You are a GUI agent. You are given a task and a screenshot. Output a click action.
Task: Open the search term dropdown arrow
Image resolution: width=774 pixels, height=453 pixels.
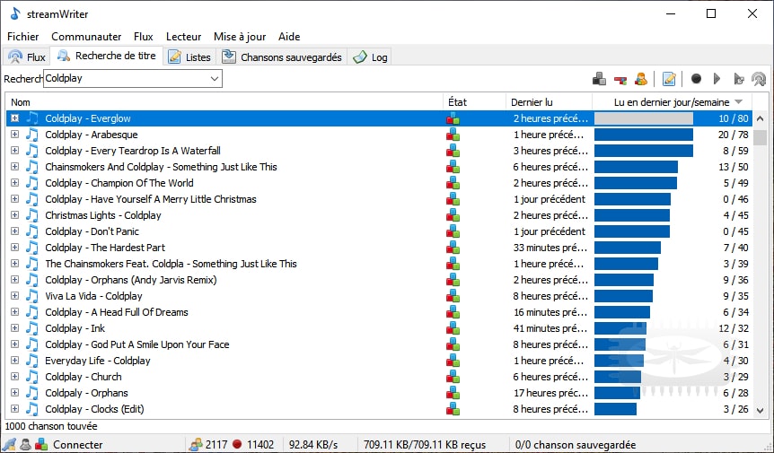coord(215,78)
